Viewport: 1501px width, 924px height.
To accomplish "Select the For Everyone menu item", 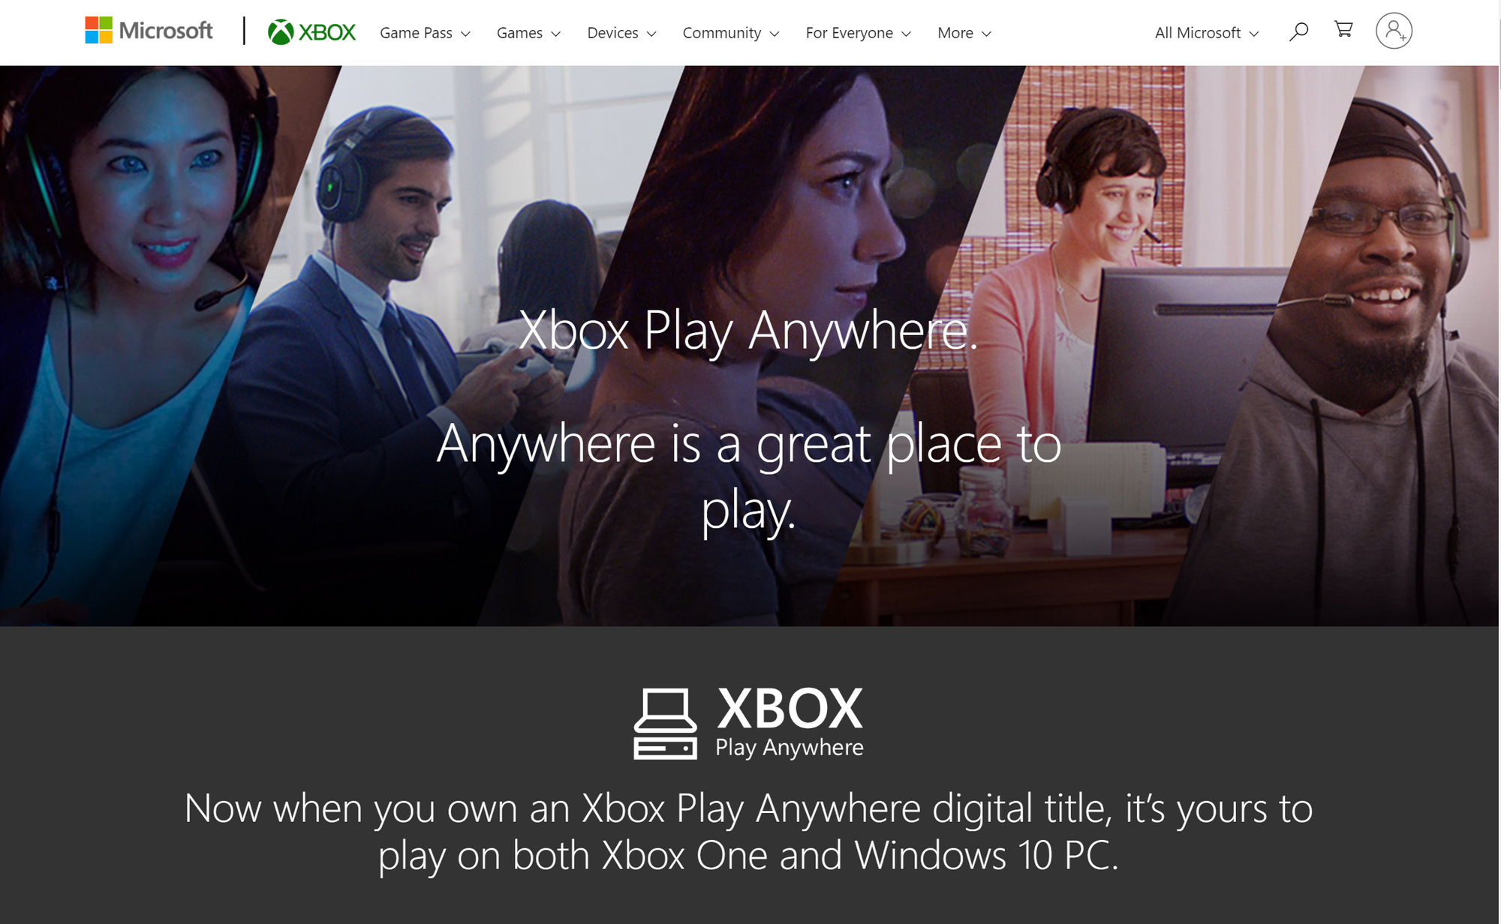I will pos(853,32).
